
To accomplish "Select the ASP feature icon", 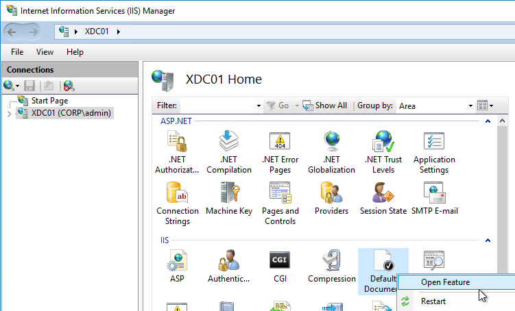I will pos(177,260).
